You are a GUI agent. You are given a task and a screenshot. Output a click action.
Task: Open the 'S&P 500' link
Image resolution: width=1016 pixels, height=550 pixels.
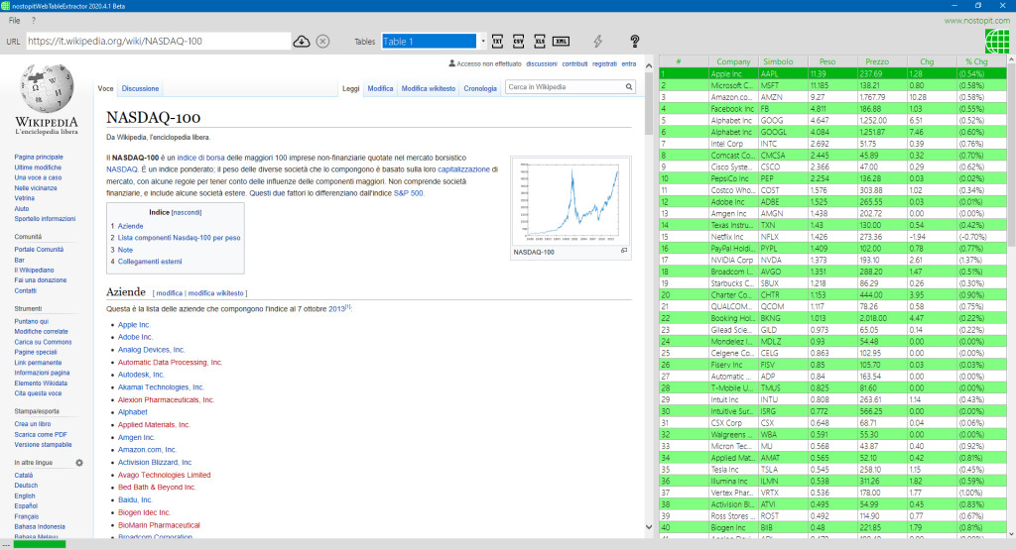pyautogui.click(x=408, y=193)
